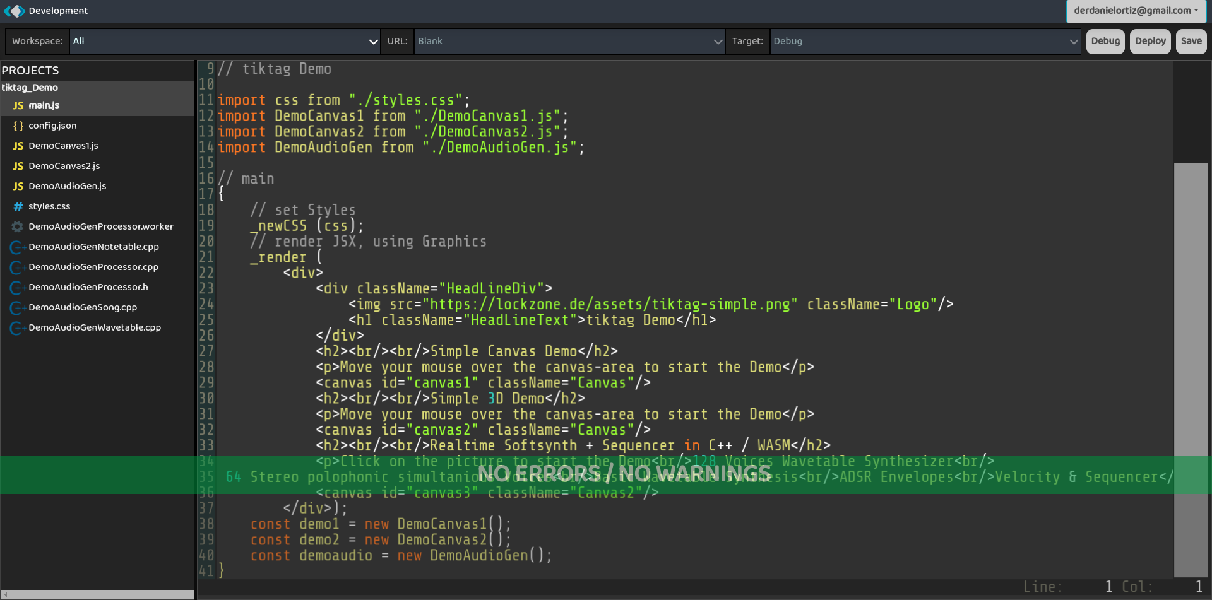Click the Development logo icon
This screenshot has height=600, width=1212.
pos(14,11)
